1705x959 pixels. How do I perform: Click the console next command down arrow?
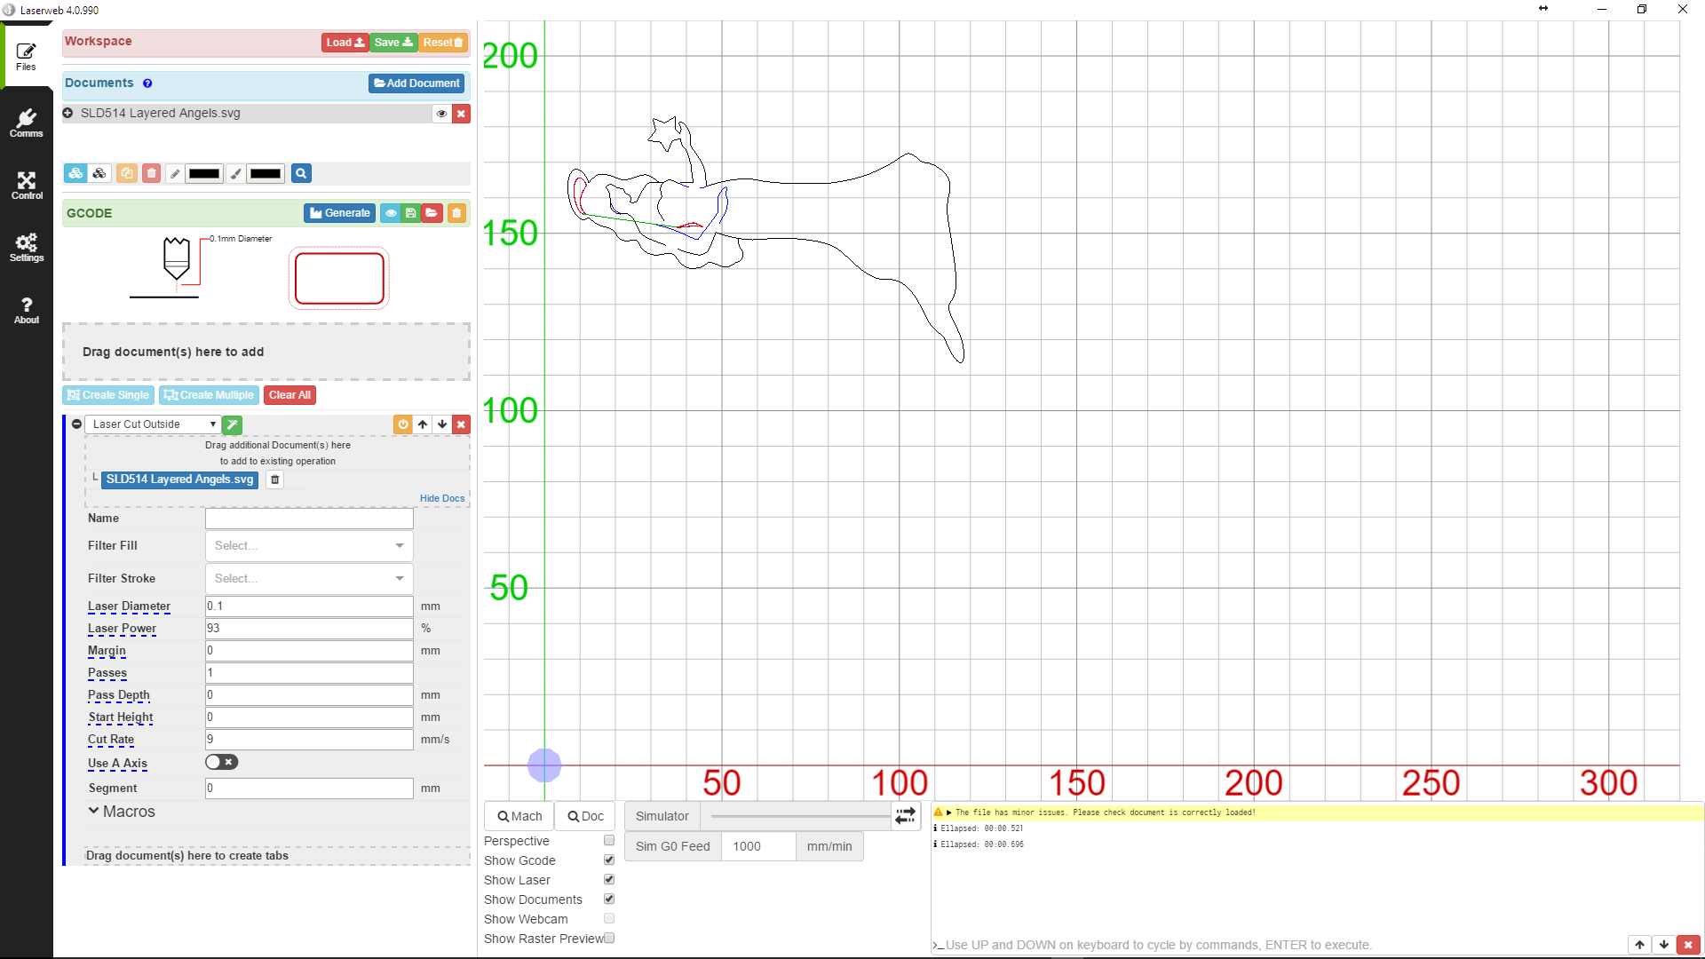[x=1663, y=945]
